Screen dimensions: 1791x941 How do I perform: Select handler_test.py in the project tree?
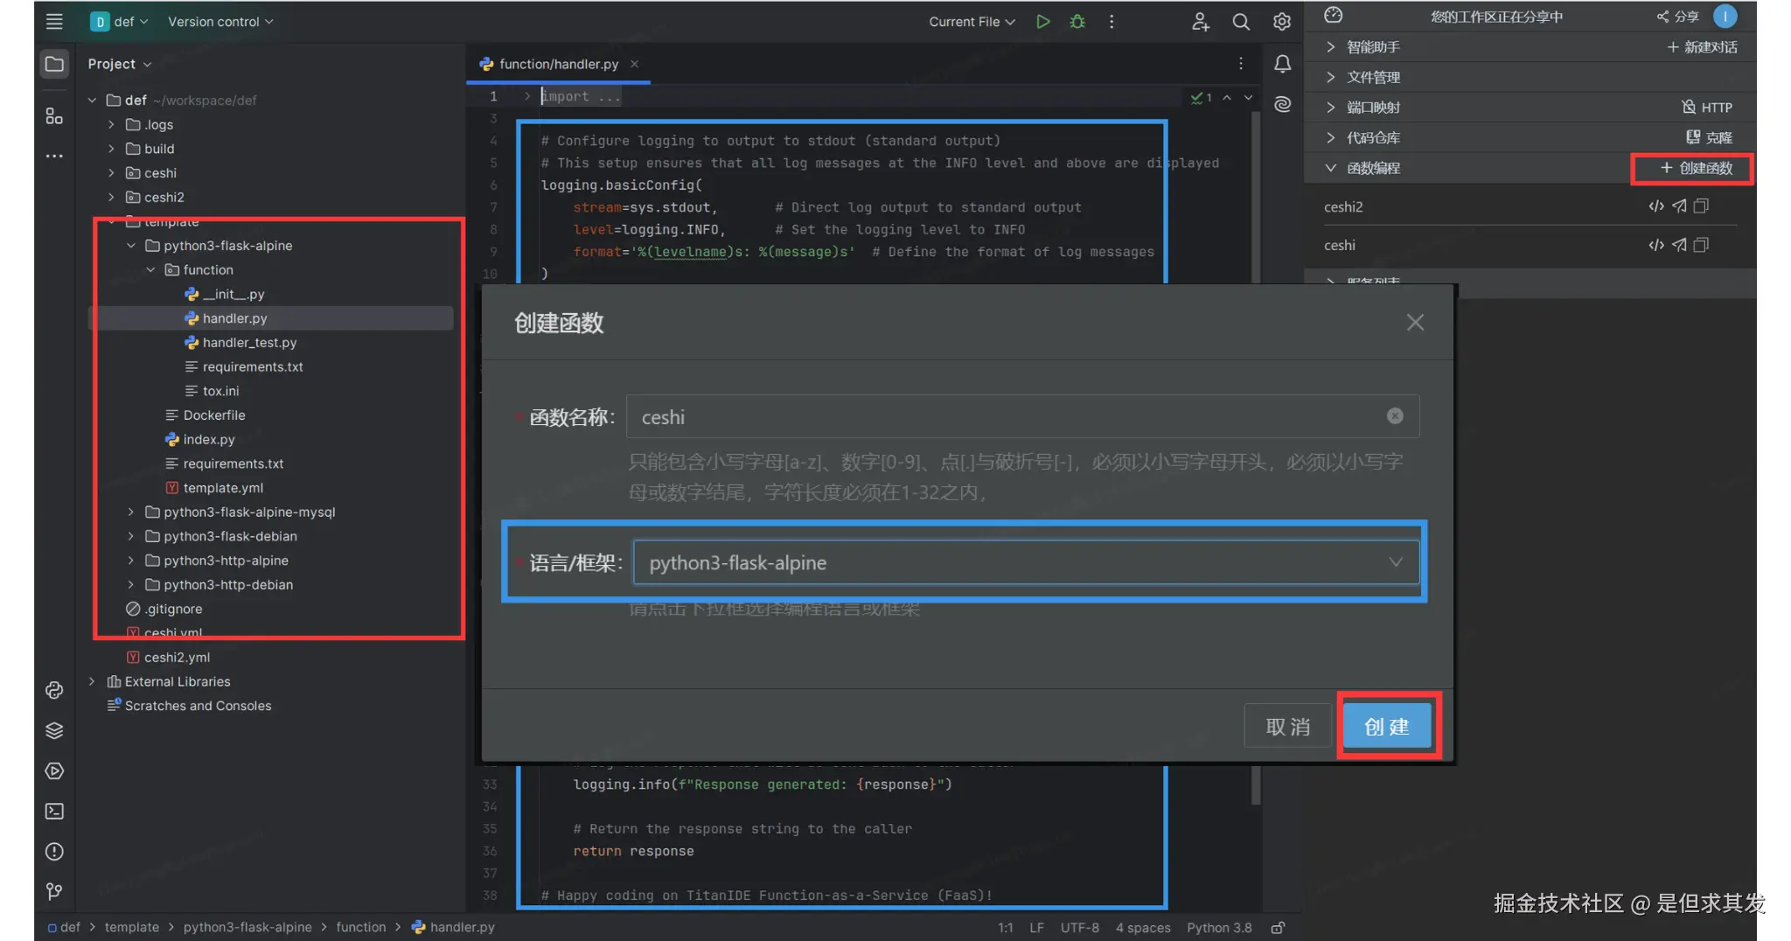coord(249,343)
